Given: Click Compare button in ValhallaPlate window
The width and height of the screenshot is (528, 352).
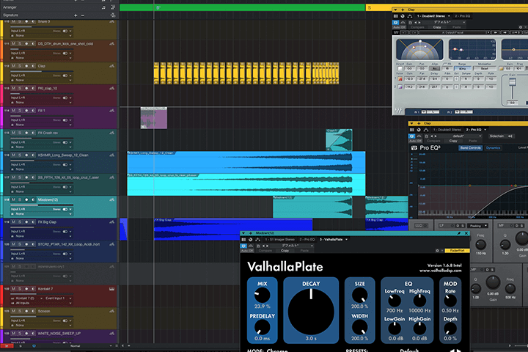Looking at the screenshot, I should click(x=265, y=251).
